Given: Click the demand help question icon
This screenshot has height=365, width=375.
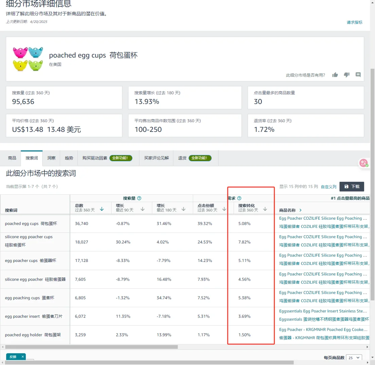Looking at the screenshot, I should (239, 198).
